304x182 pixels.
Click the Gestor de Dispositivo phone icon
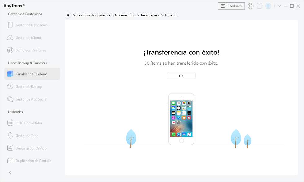[10, 25]
